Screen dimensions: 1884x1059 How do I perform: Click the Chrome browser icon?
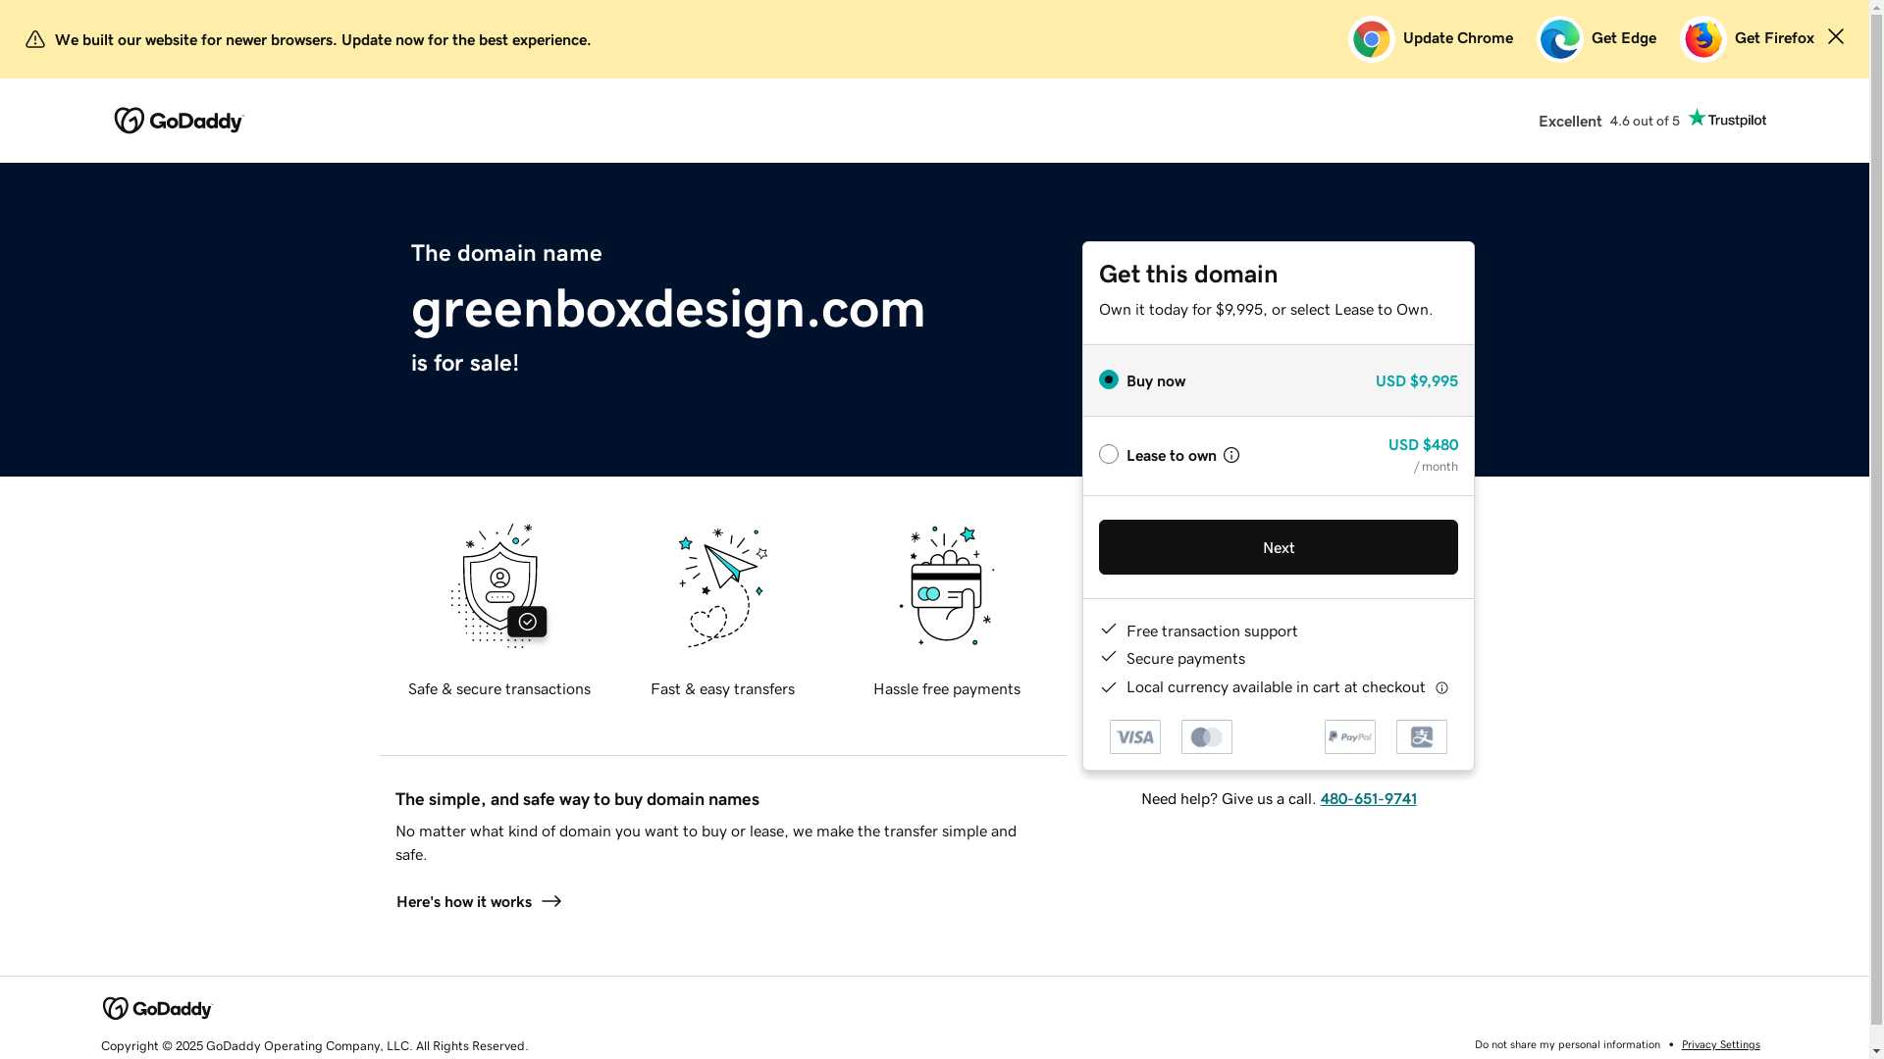pyautogui.click(x=1371, y=39)
